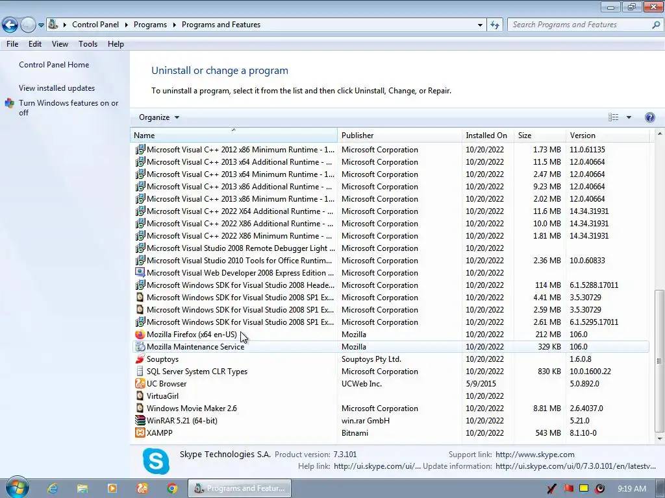Screen dimensions: 665x498
Task: Open the Organize dropdown
Action: pos(159,117)
